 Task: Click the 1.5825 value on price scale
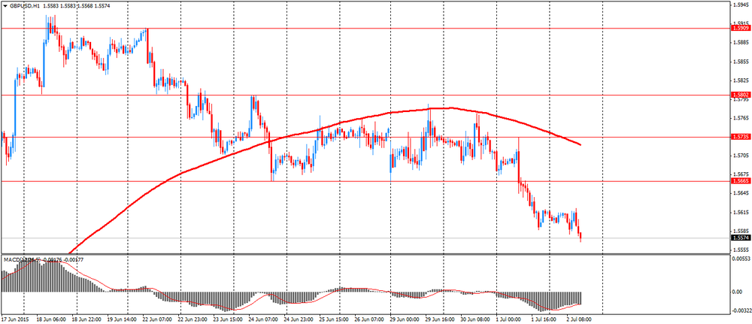pos(739,80)
